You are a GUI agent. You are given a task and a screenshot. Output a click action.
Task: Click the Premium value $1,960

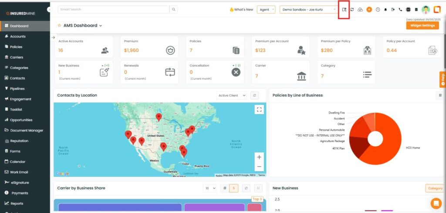pos(132,50)
